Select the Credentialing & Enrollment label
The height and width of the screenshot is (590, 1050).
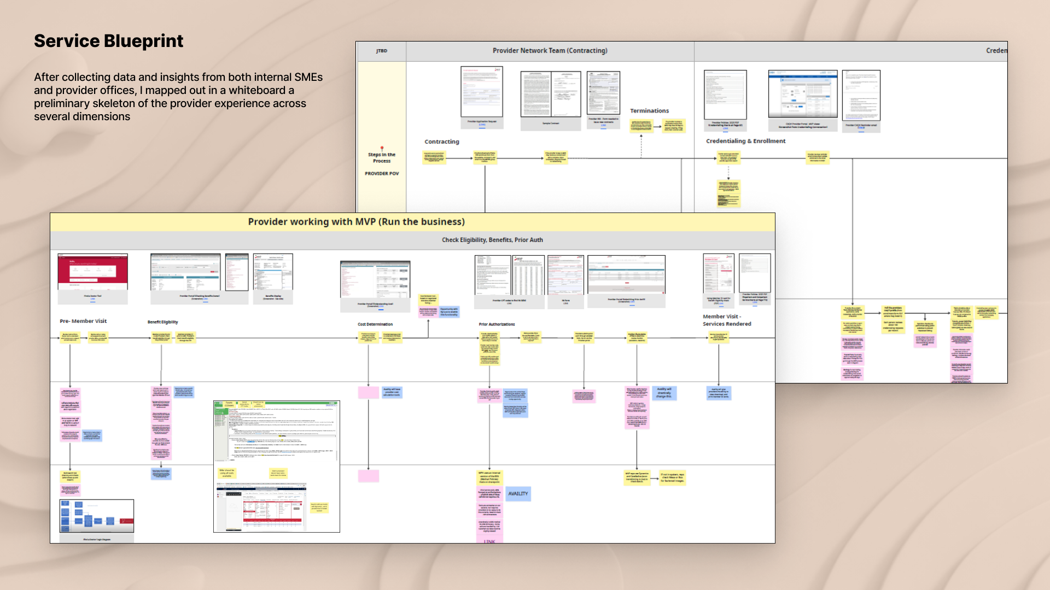pos(745,141)
